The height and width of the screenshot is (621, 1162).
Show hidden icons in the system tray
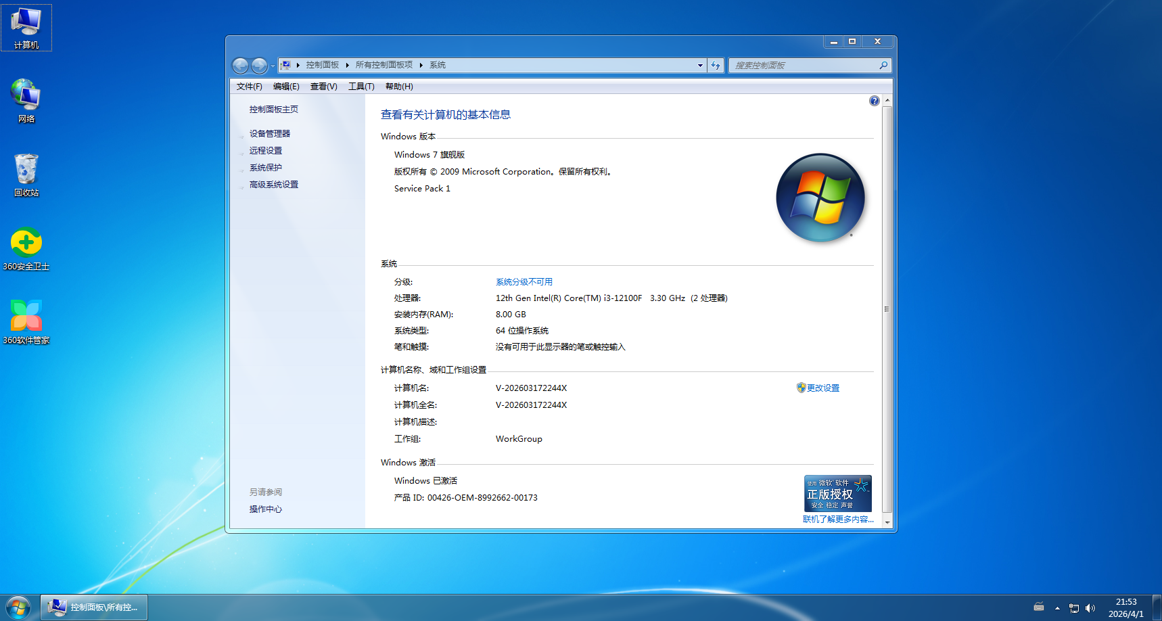click(1057, 607)
